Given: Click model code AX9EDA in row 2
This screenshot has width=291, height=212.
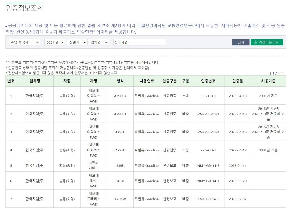Looking at the screenshot, I should click(120, 114).
